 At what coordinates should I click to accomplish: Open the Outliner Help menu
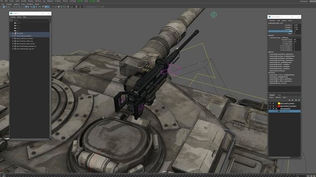click(24, 17)
